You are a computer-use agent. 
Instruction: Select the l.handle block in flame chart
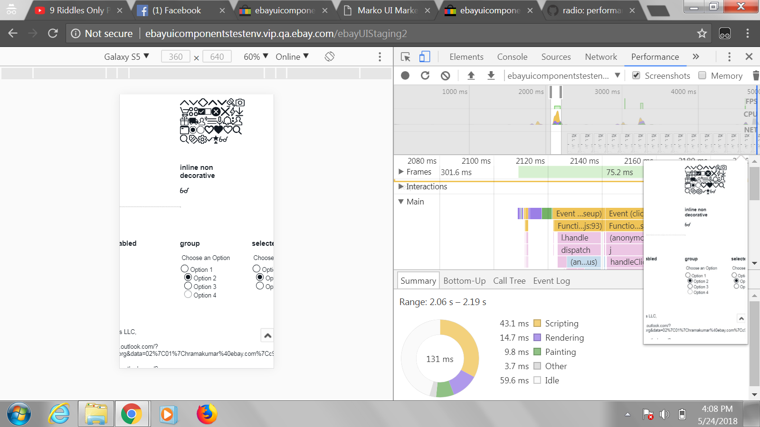coord(579,238)
